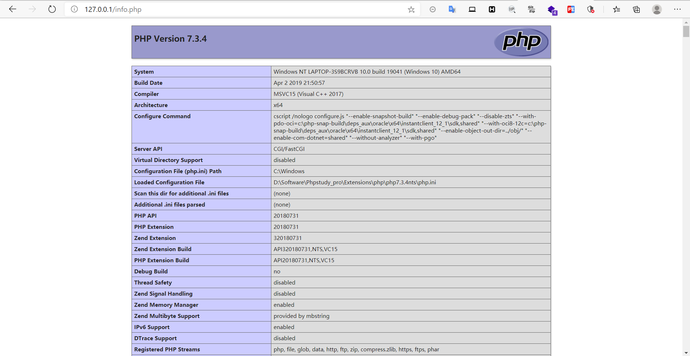Viewport: 690px width, 356px height.
Task: Click the Registered PHP Streams label
Action: click(x=167, y=350)
